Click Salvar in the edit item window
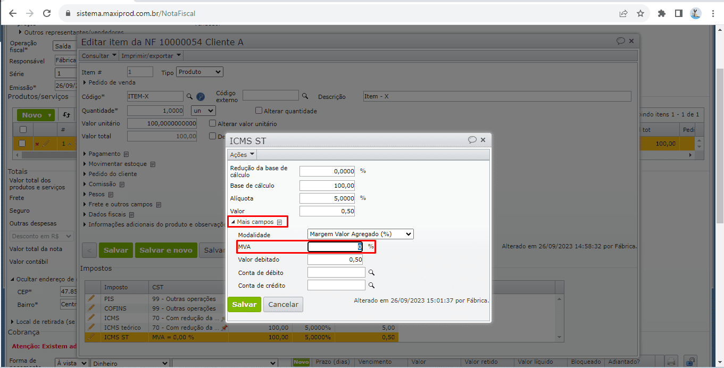Image resolution: width=724 pixels, height=368 pixels. point(115,250)
